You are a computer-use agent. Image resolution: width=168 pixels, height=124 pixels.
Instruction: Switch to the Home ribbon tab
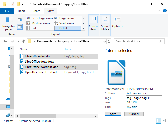[x=22, y=11]
